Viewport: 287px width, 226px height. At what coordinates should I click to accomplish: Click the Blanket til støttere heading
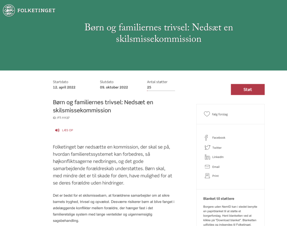[219, 199]
